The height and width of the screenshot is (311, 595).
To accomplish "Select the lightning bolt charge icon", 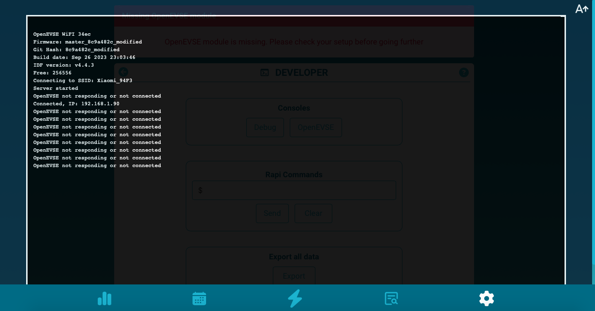I will pyautogui.click(x=295, y=298).
